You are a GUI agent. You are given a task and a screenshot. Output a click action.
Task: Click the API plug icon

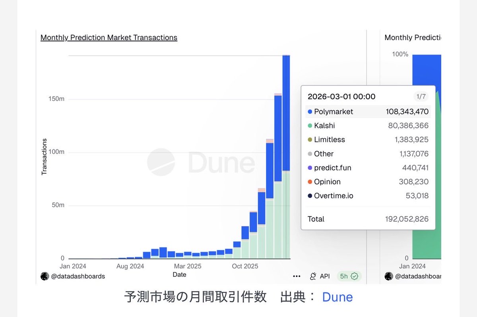313,276
